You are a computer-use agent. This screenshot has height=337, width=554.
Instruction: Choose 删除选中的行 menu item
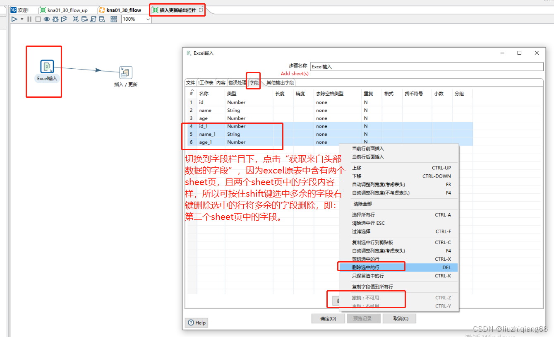398,267
